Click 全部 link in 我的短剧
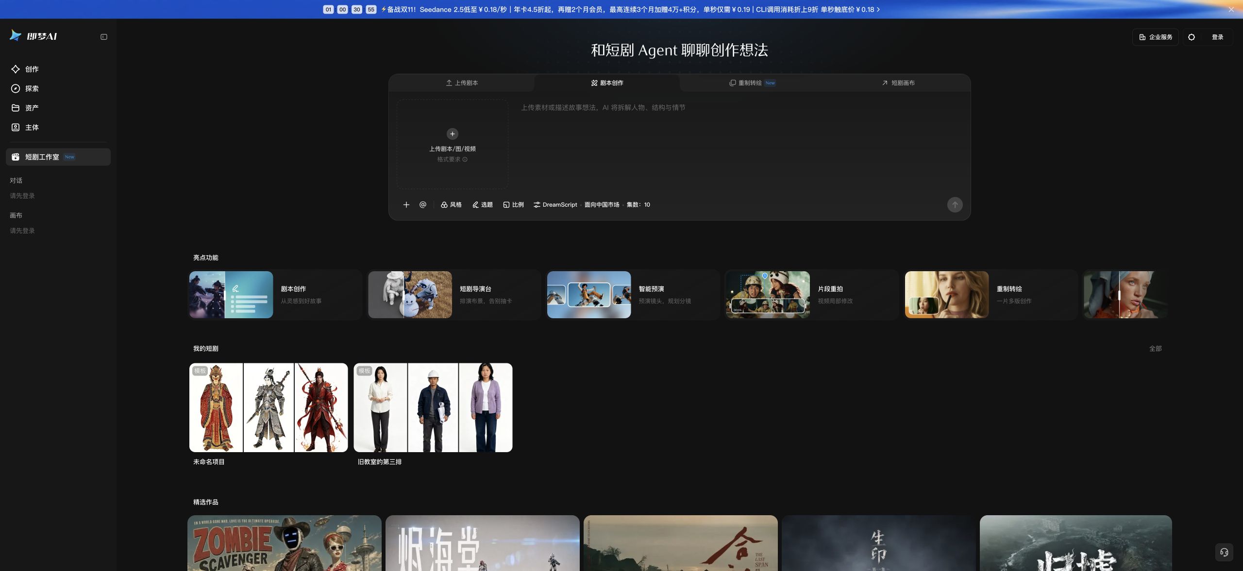Image resolution: width=1243 pixels, height=571 pixels. [1155, 348]
